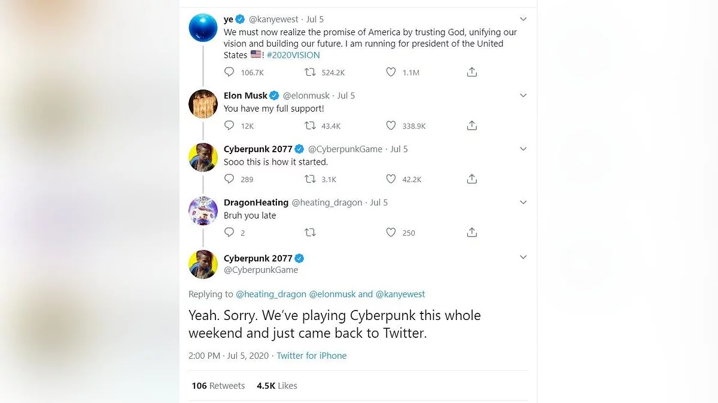Viewport: 718px width, 403px height.
Task: View the 4.5K Likes list
Action: 276,386
